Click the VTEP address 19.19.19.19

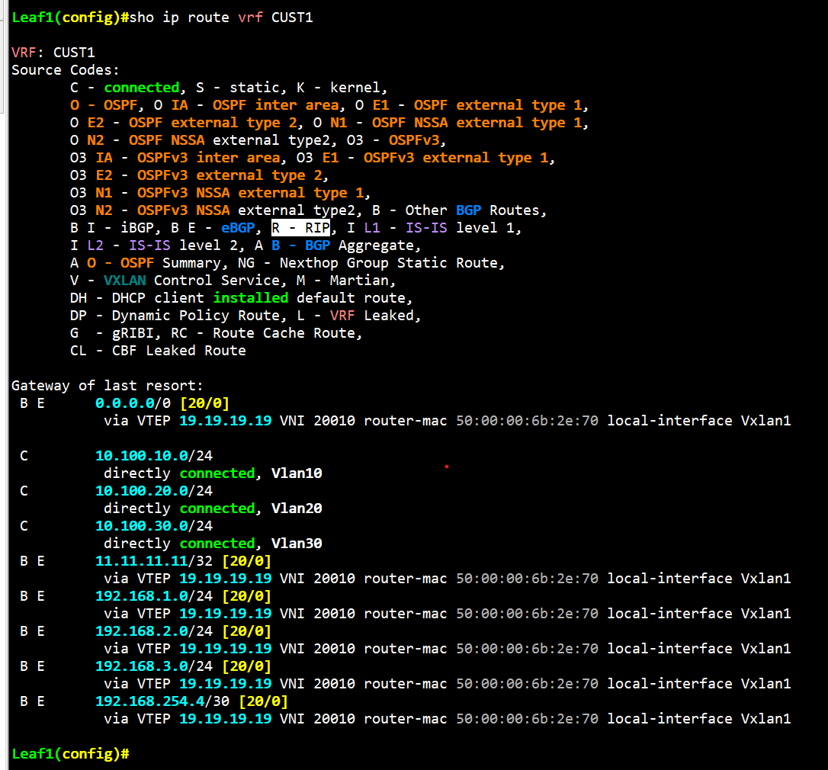click(225, 420)
